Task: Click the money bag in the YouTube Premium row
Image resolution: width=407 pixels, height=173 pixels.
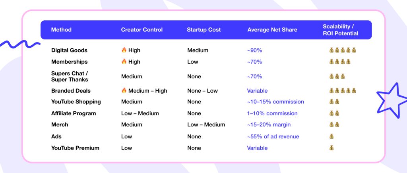Action: coord(331,148)
